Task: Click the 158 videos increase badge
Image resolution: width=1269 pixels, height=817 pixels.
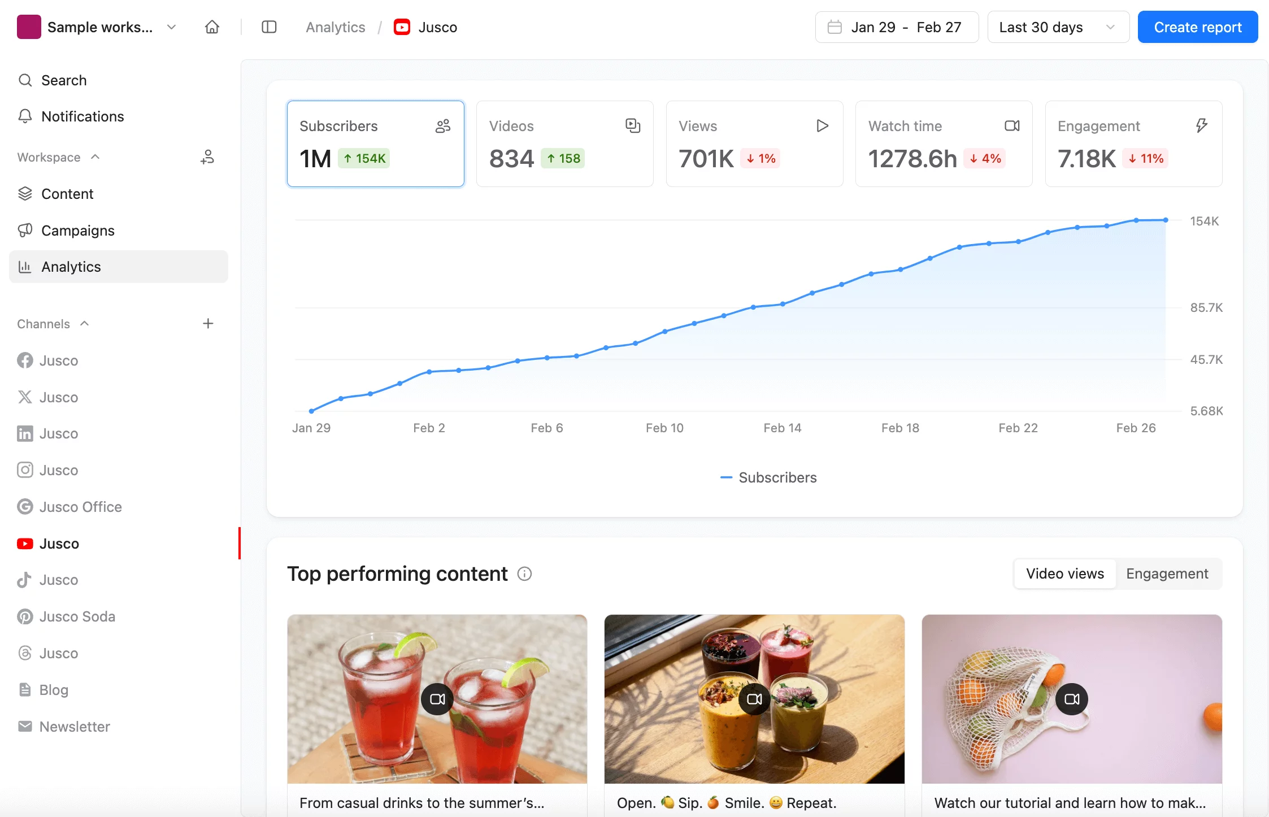Action: tap(563, 158)
